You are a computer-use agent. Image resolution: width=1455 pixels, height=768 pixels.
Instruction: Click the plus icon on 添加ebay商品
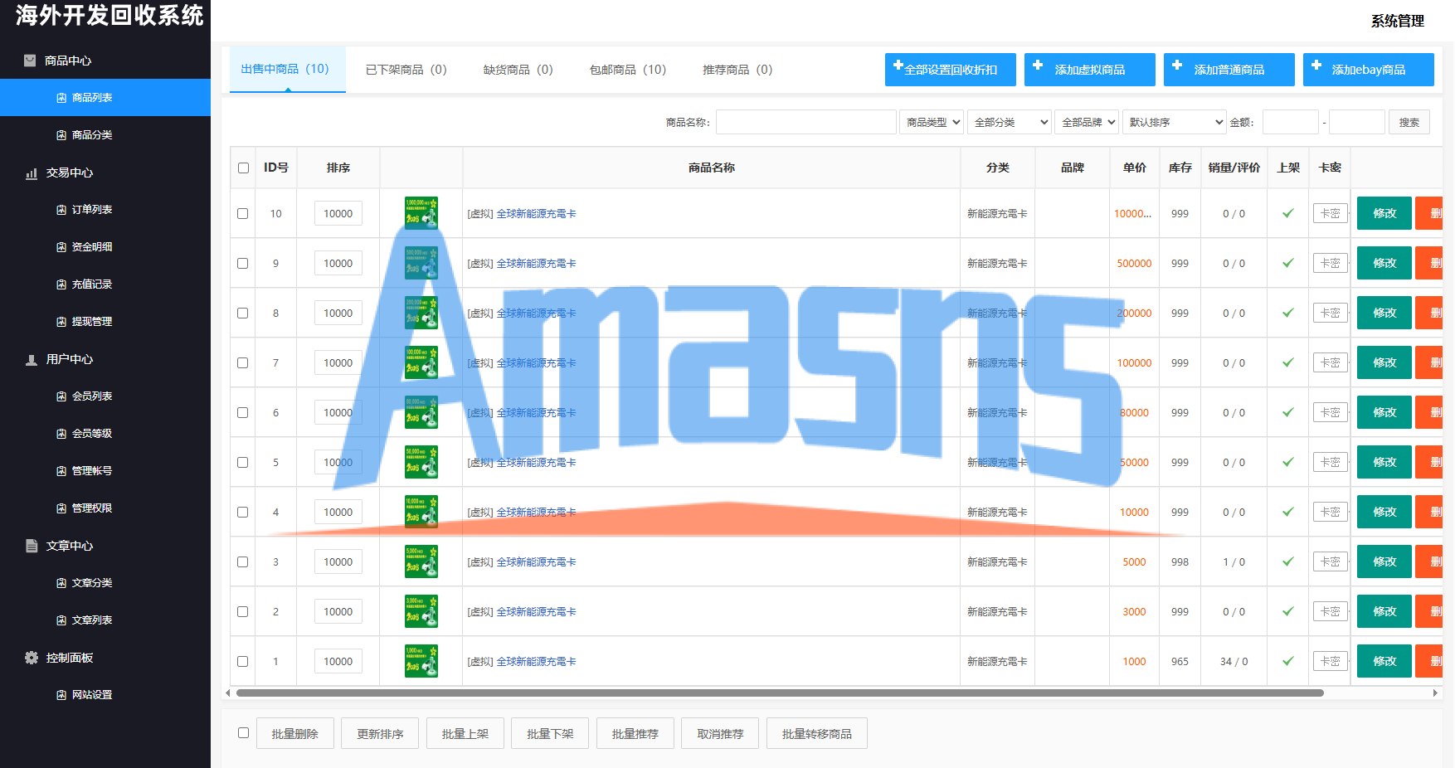1316,65
